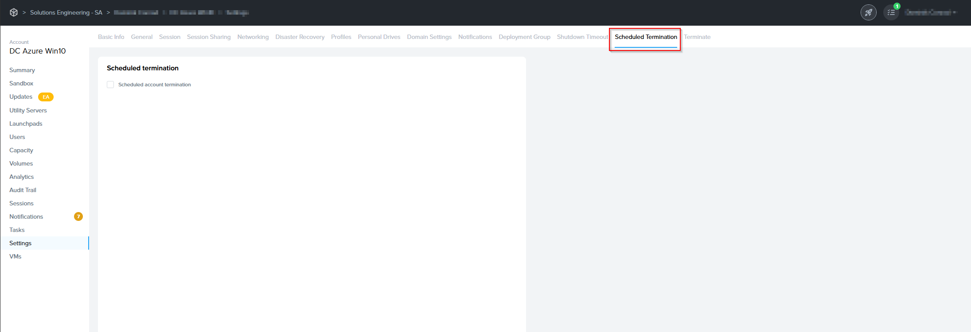The width and height of the screenshot is (971, 332).
Task: Click Solutions Engineering - SA breadcrumb
Action: pos(66,12)
